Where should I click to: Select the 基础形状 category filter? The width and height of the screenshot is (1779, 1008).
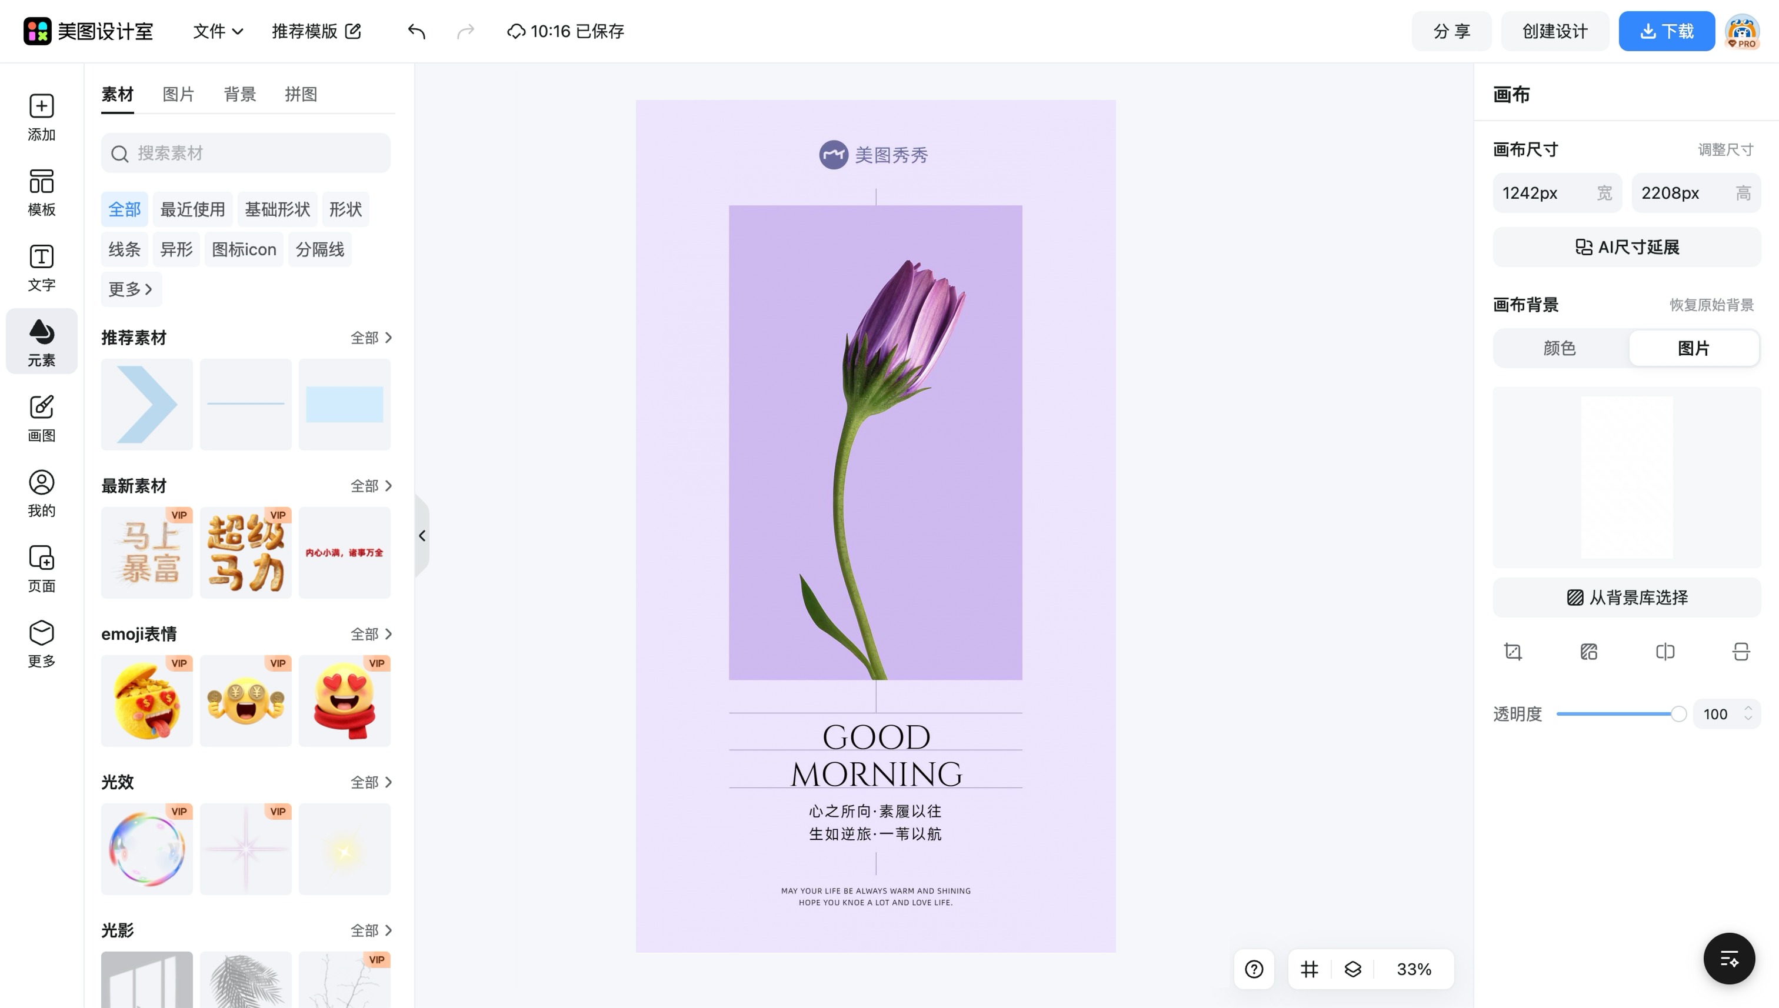(x=277, y=209)
